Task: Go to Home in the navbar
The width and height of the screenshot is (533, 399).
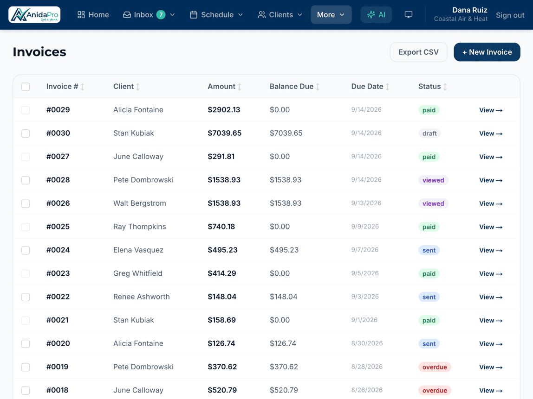Action: point(93,14)
